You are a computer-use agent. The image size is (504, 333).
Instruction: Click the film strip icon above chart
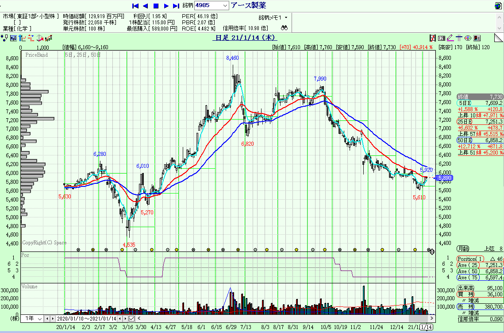coord(433,38)
